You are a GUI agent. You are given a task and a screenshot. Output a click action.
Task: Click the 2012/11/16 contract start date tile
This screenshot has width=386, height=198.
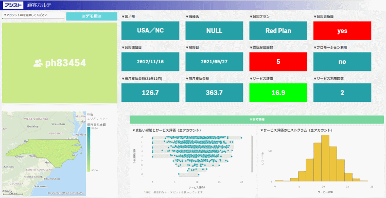pos(150,62)
